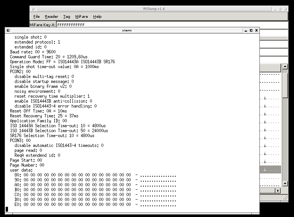Click 'ReqA extendend id: 0' line
This screenshot has height=217, width=294.
(37, 155)
